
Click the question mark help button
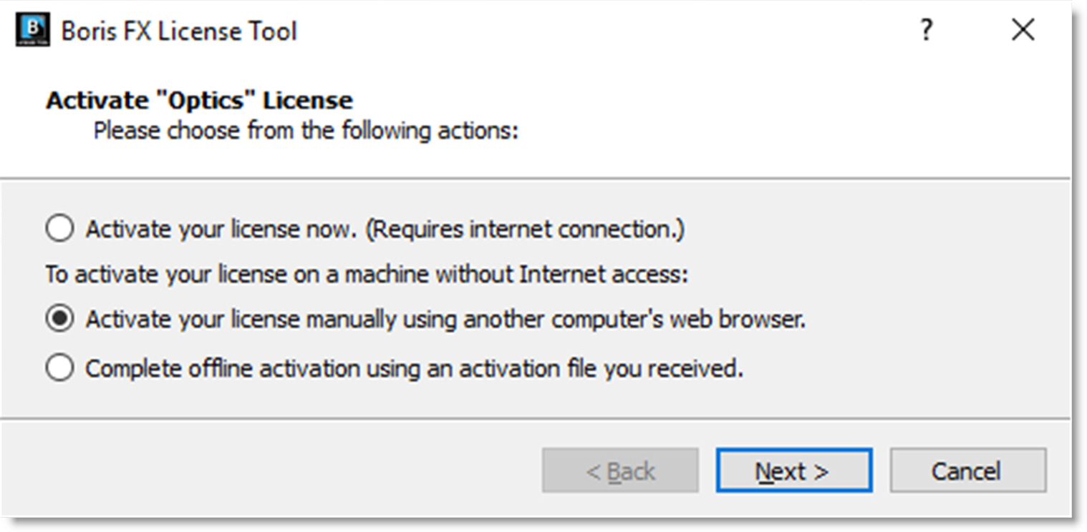[926, 30]
